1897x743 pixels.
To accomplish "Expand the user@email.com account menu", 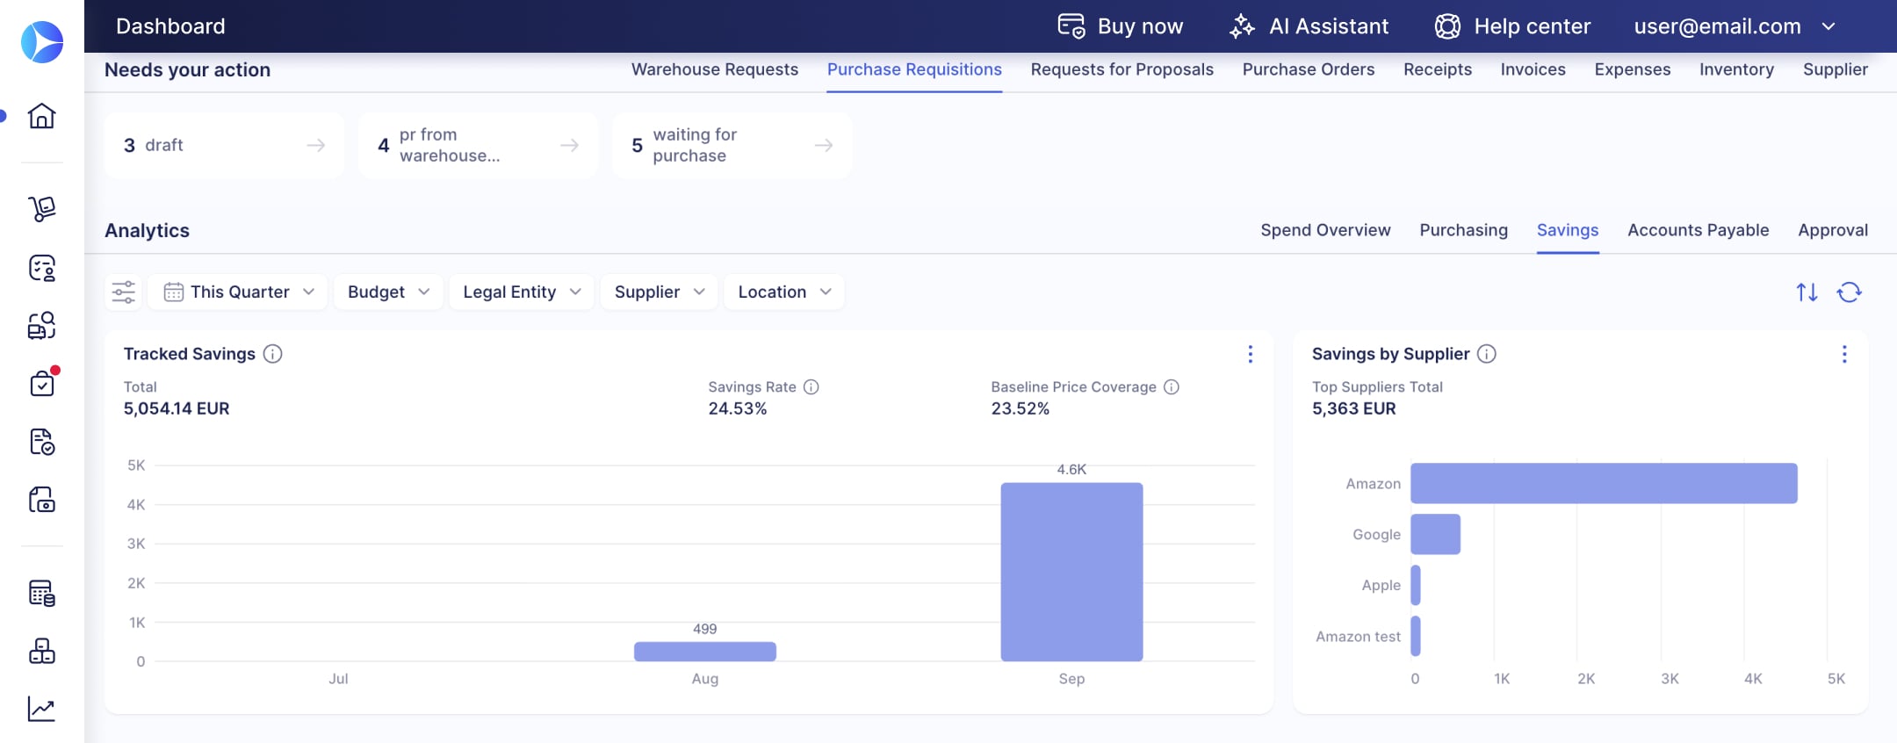I will coord(1735,26).
